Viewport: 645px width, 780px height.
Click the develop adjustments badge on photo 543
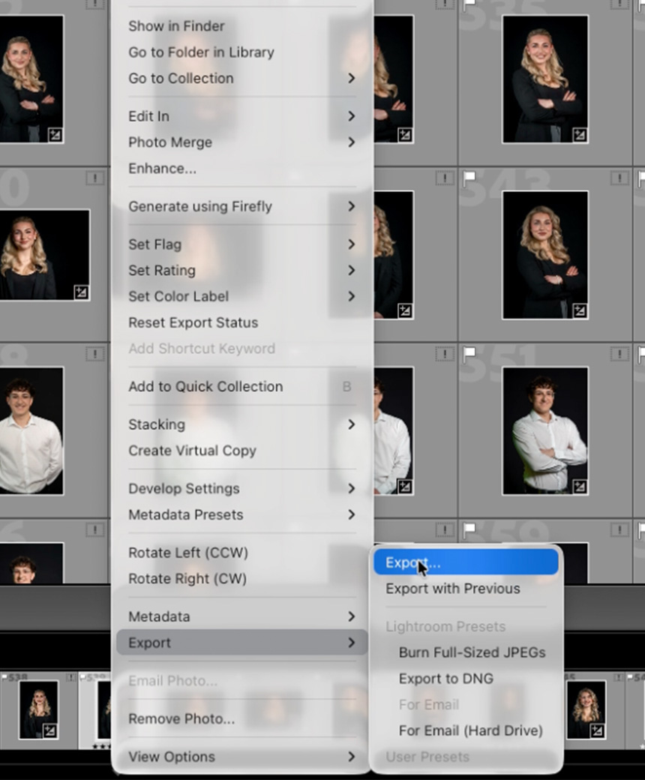click(x=579, y=311)
